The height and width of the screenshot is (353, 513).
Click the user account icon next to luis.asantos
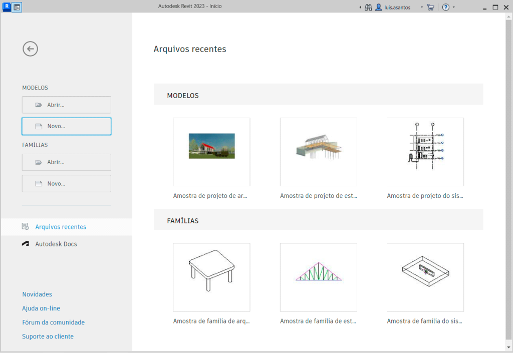(x=378, y=7)
